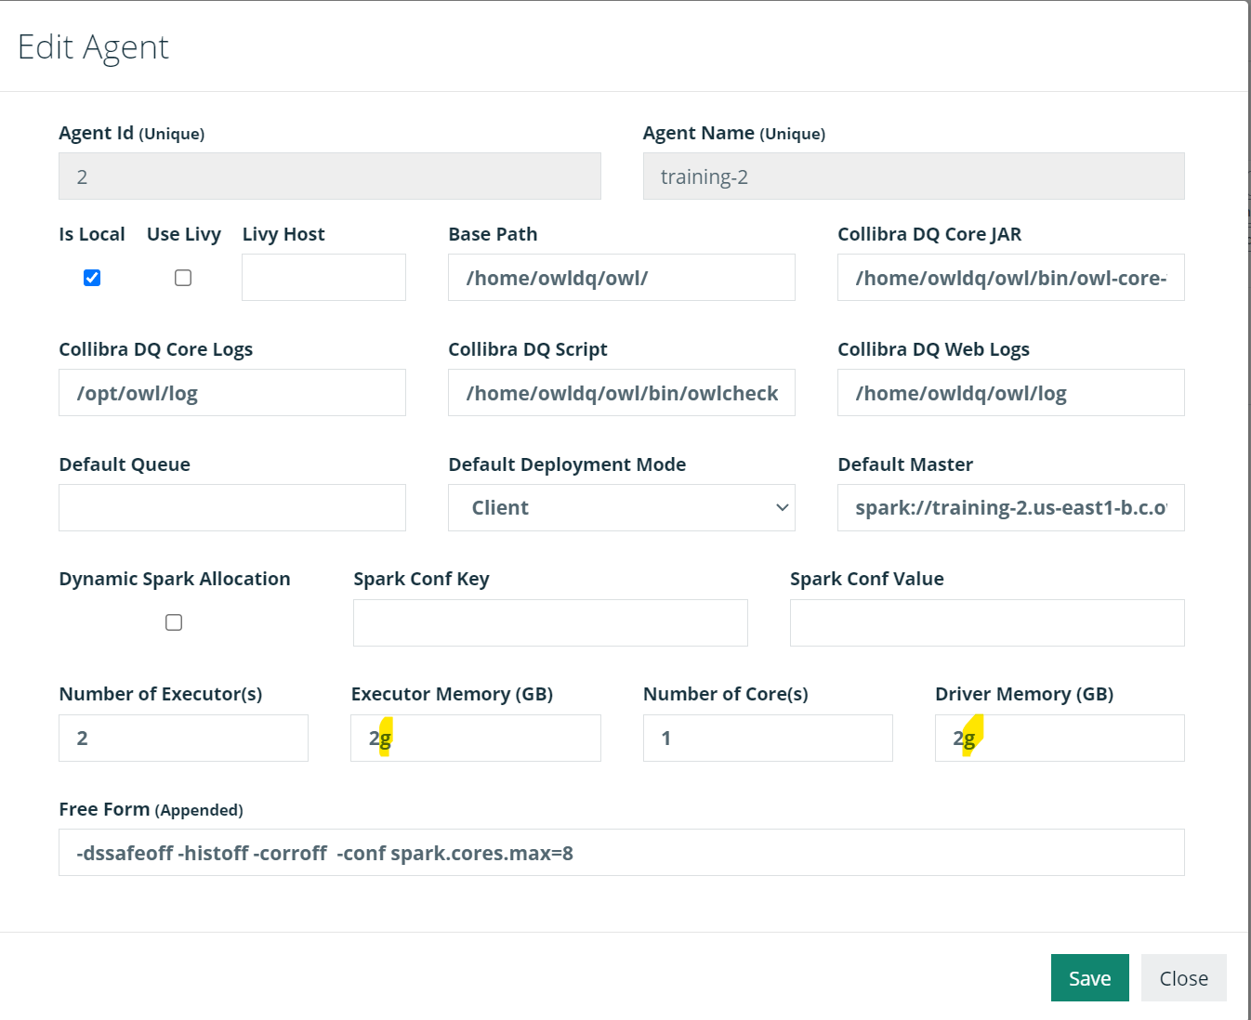
Task: Uncheck the Is Local checkbox
Action: pos(92,278)
